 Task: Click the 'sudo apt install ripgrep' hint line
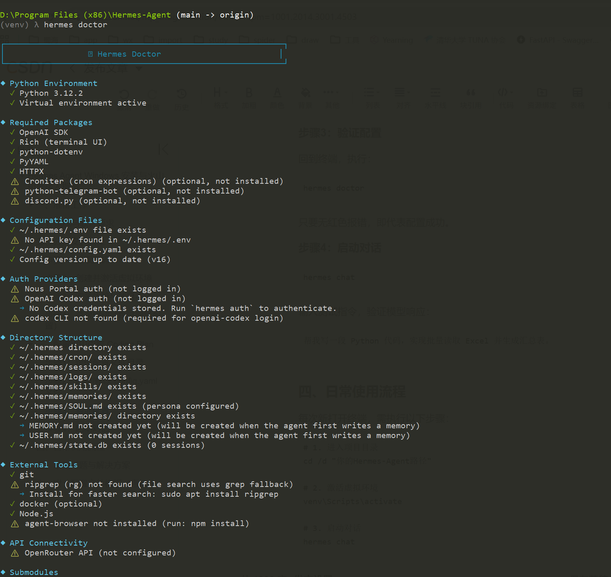point(154,494)
